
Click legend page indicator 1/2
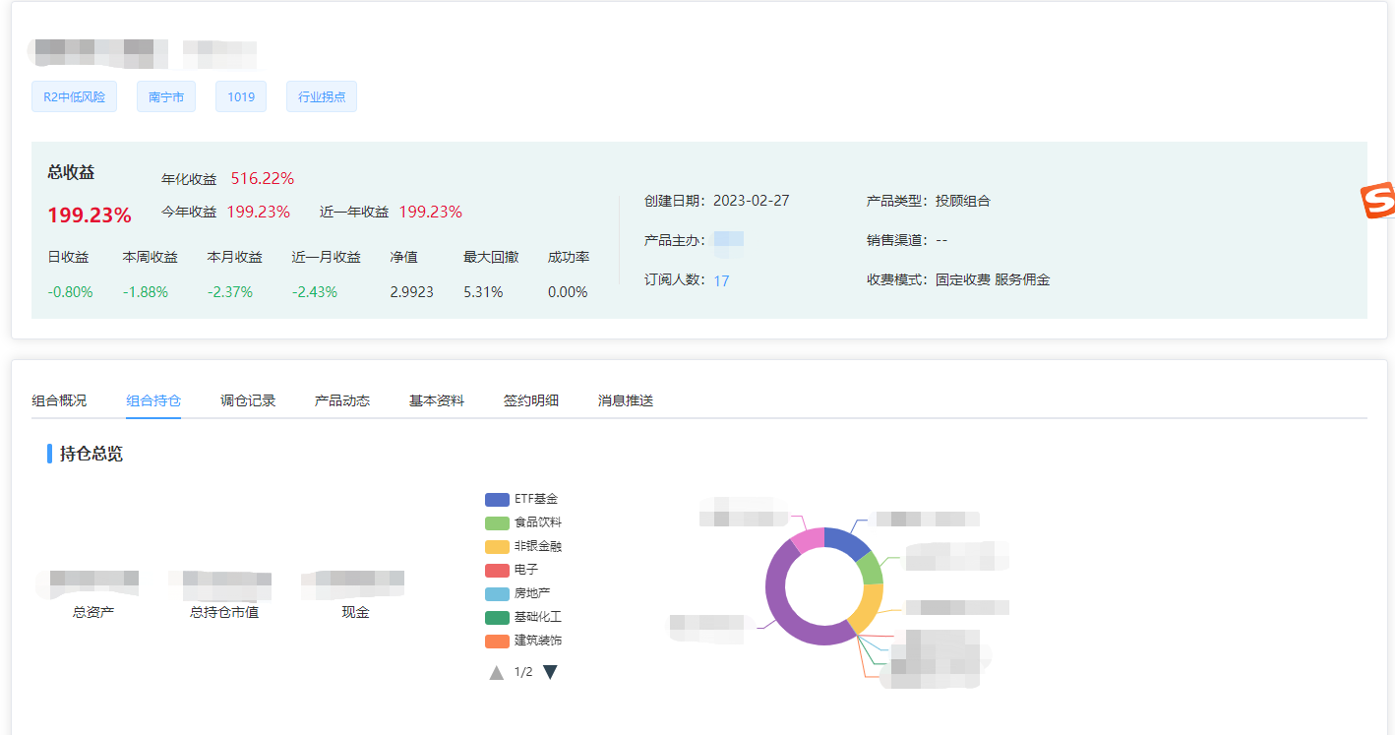click(523, 672)
